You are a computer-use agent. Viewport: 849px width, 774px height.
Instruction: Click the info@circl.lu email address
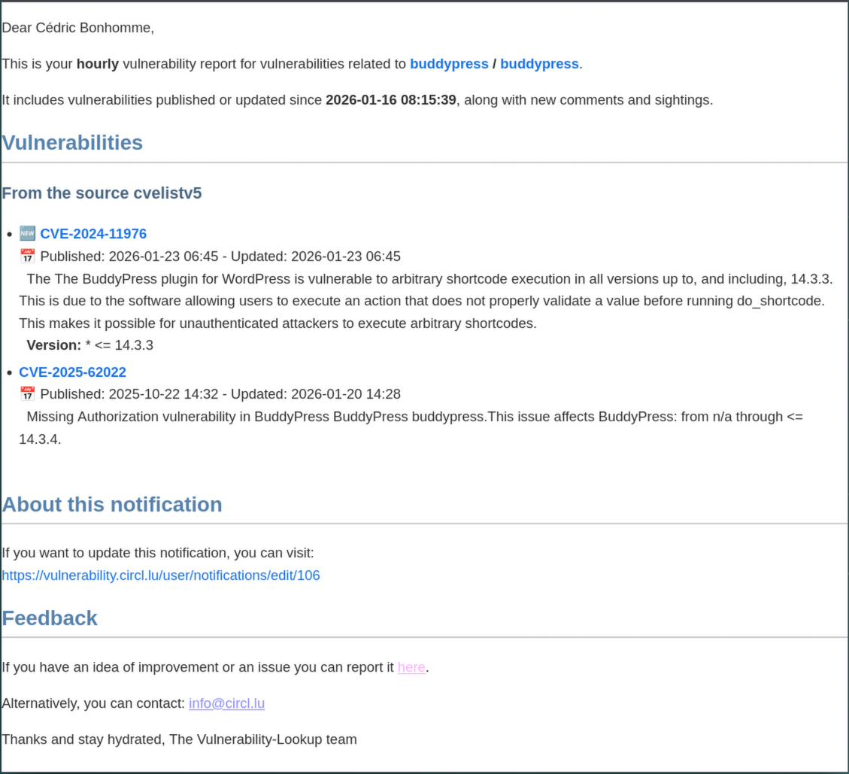tap(226, 703)
